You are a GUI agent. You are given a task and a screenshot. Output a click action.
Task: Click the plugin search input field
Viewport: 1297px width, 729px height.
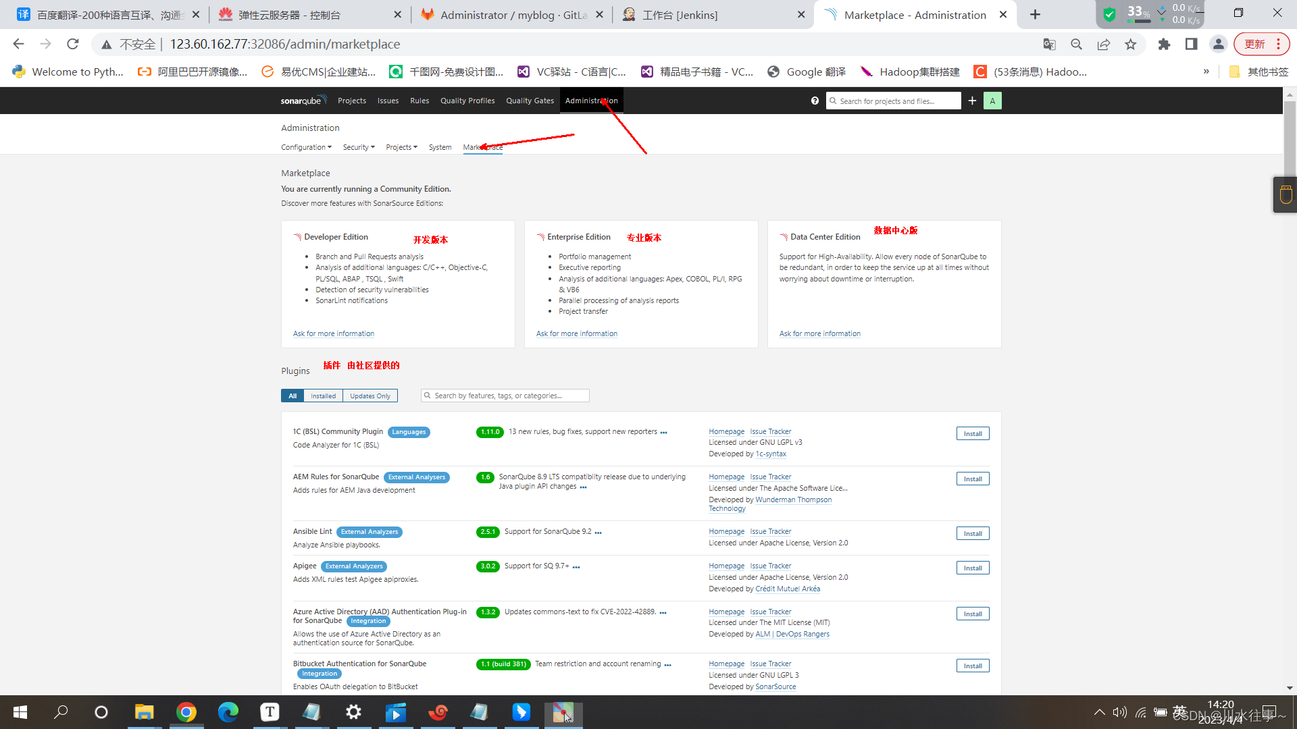pyautogui.click(x=507, y=396)
